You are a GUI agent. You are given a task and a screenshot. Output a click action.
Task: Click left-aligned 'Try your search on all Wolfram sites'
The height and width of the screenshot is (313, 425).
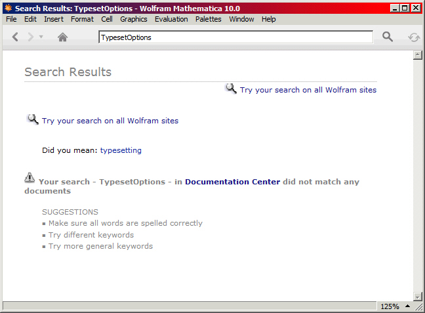(110, 121)
